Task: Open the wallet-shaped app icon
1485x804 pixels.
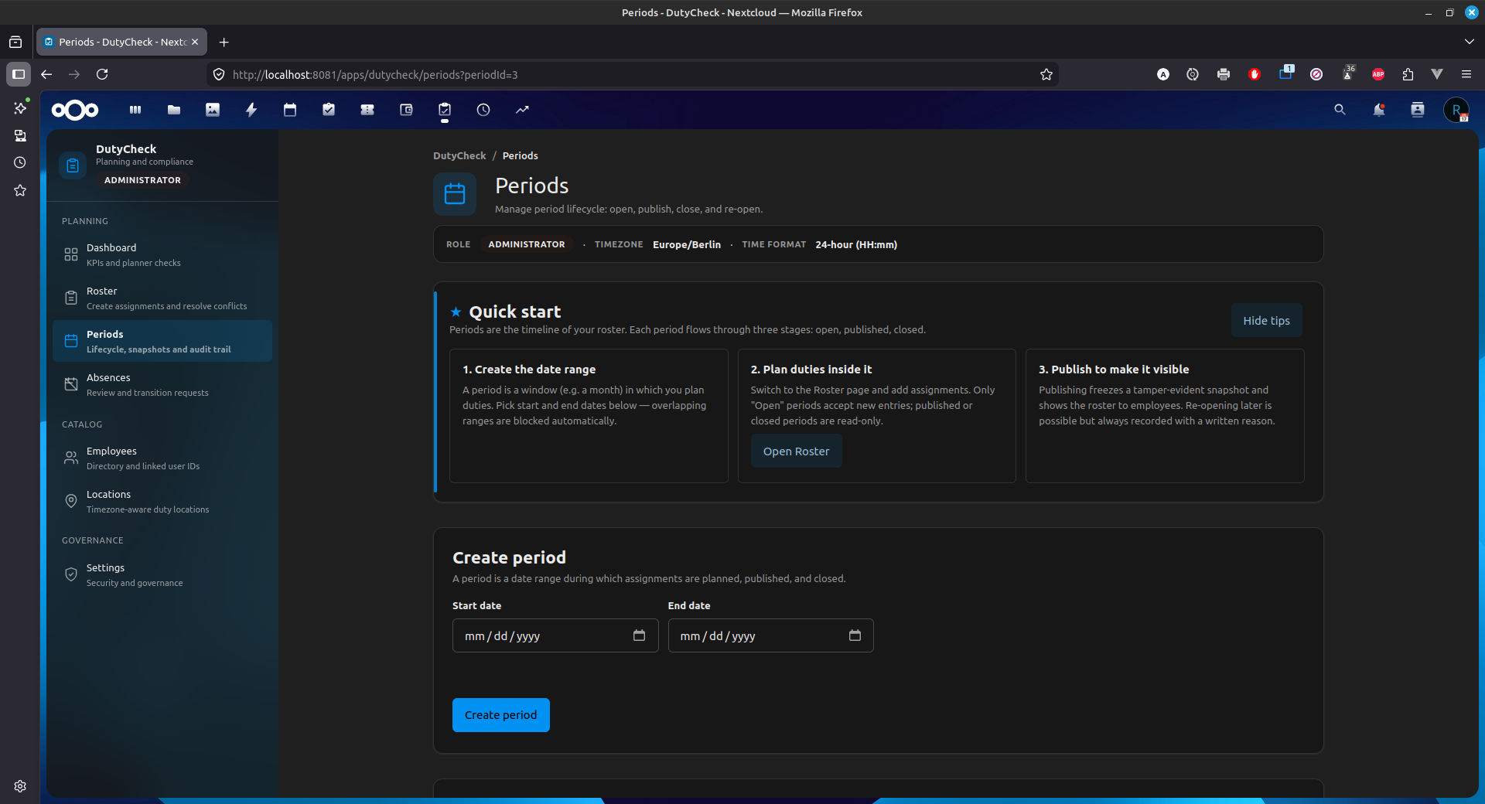Action: pos(406,110)
